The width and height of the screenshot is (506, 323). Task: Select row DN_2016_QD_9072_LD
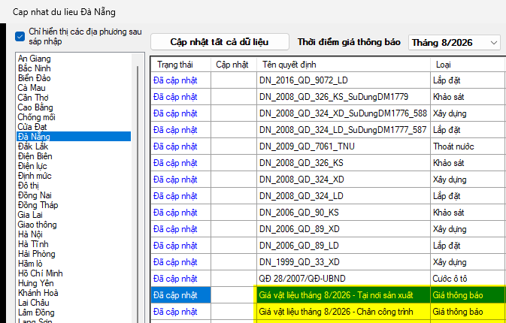coord(328,80)
